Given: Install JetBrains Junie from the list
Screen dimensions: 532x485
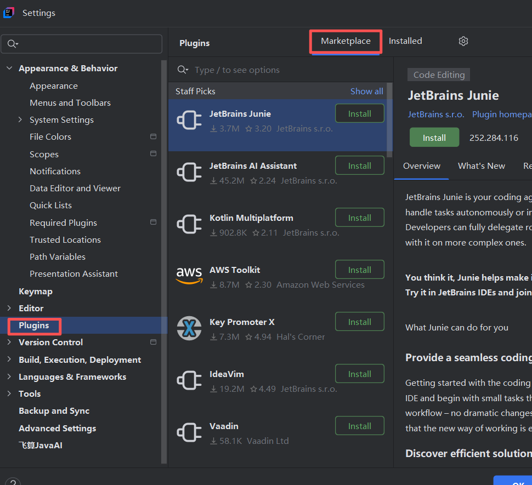Looking at the screenshot, I should 360,113.
